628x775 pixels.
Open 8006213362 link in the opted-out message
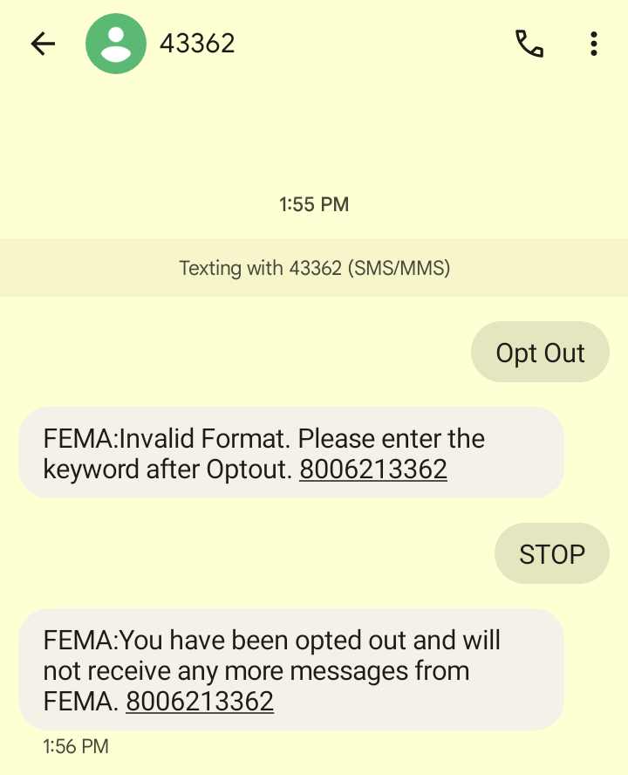(200, 701)
